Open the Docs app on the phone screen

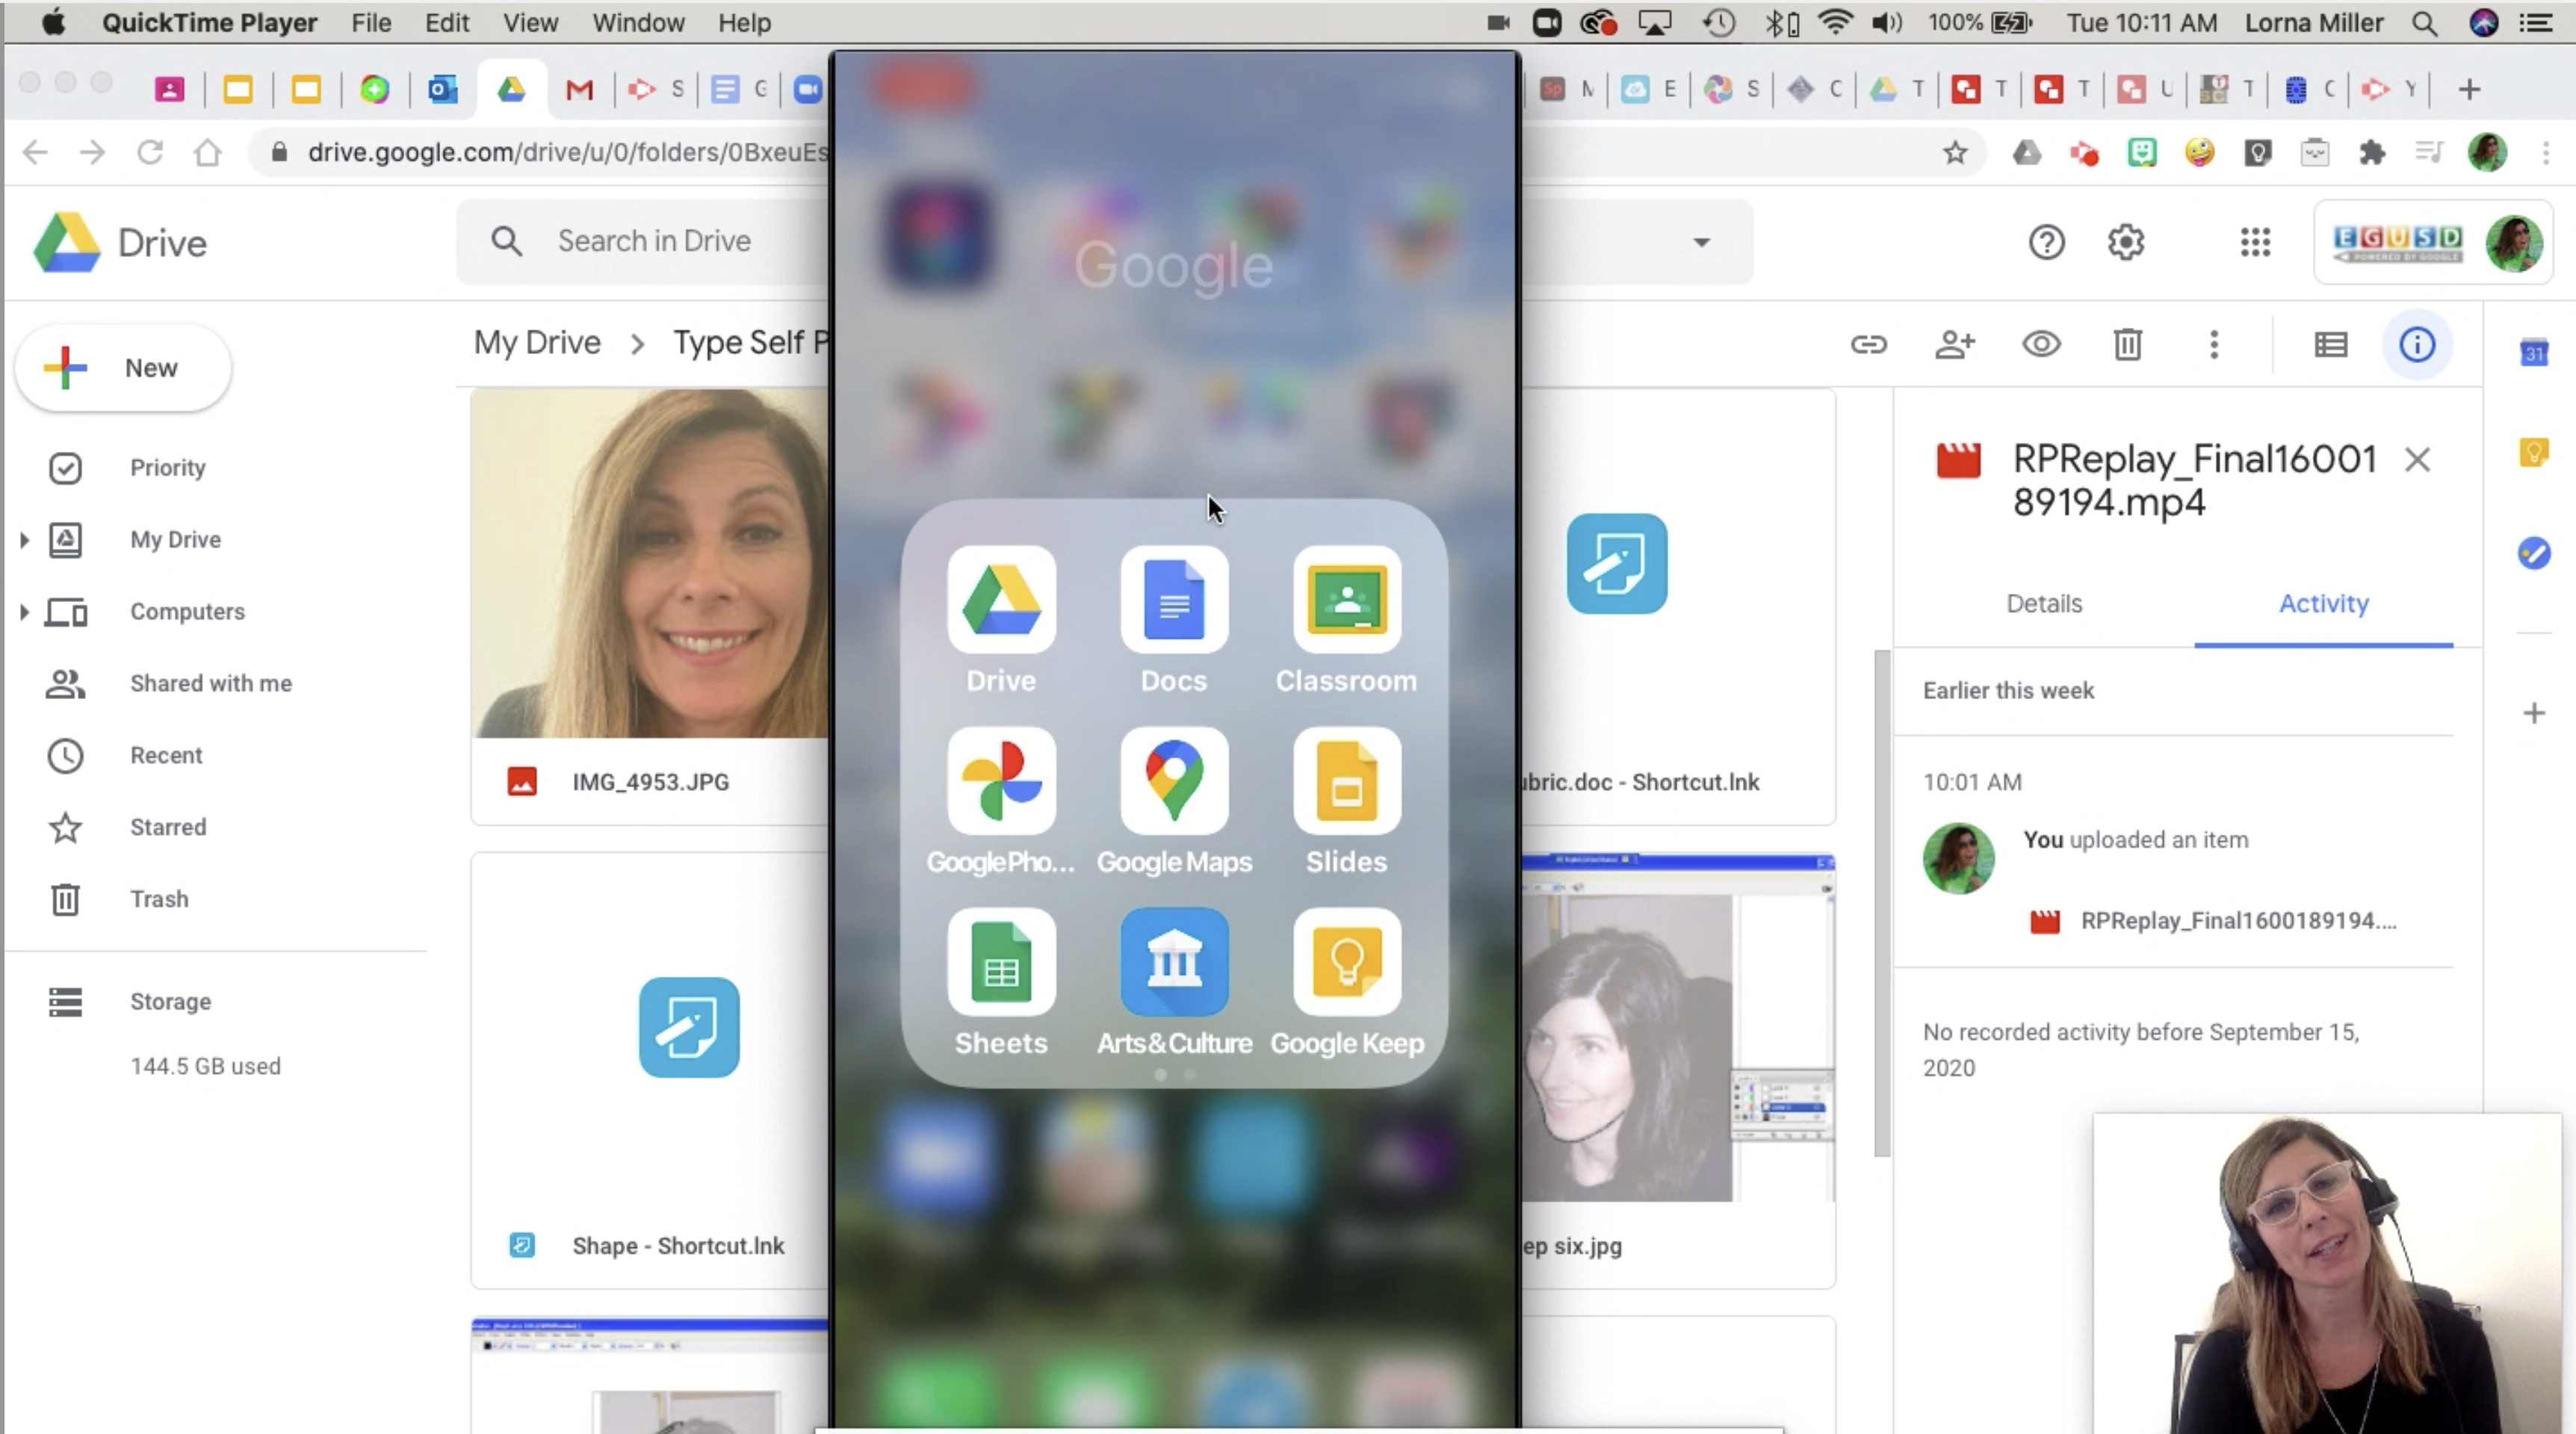1174,600
